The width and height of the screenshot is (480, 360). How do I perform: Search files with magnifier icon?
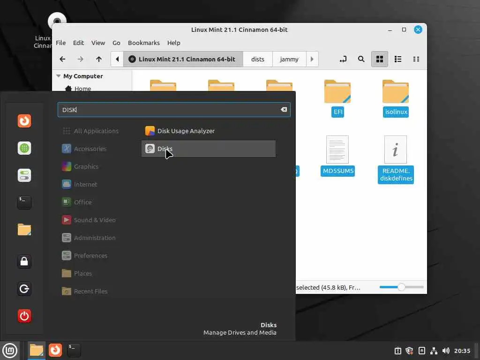point(361,59)
